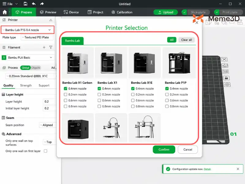This screenshot has height=184, width=245.
Task: Open Only one wall top surfaces dropdown
Action: click(49, 142)
